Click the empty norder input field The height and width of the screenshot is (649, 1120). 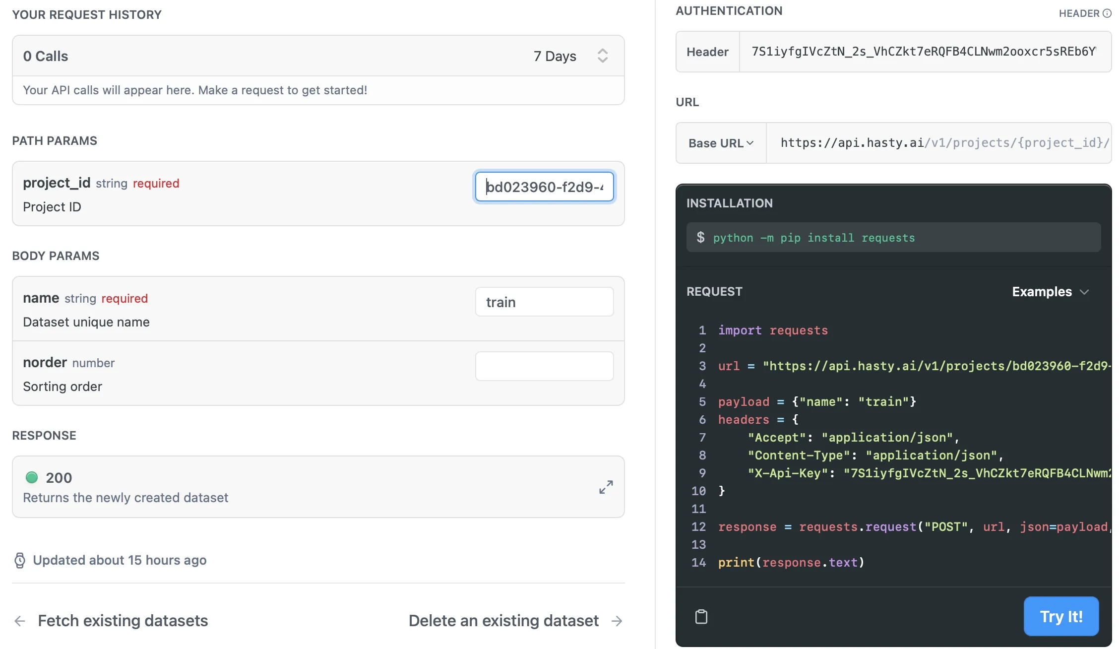[544, 367]
